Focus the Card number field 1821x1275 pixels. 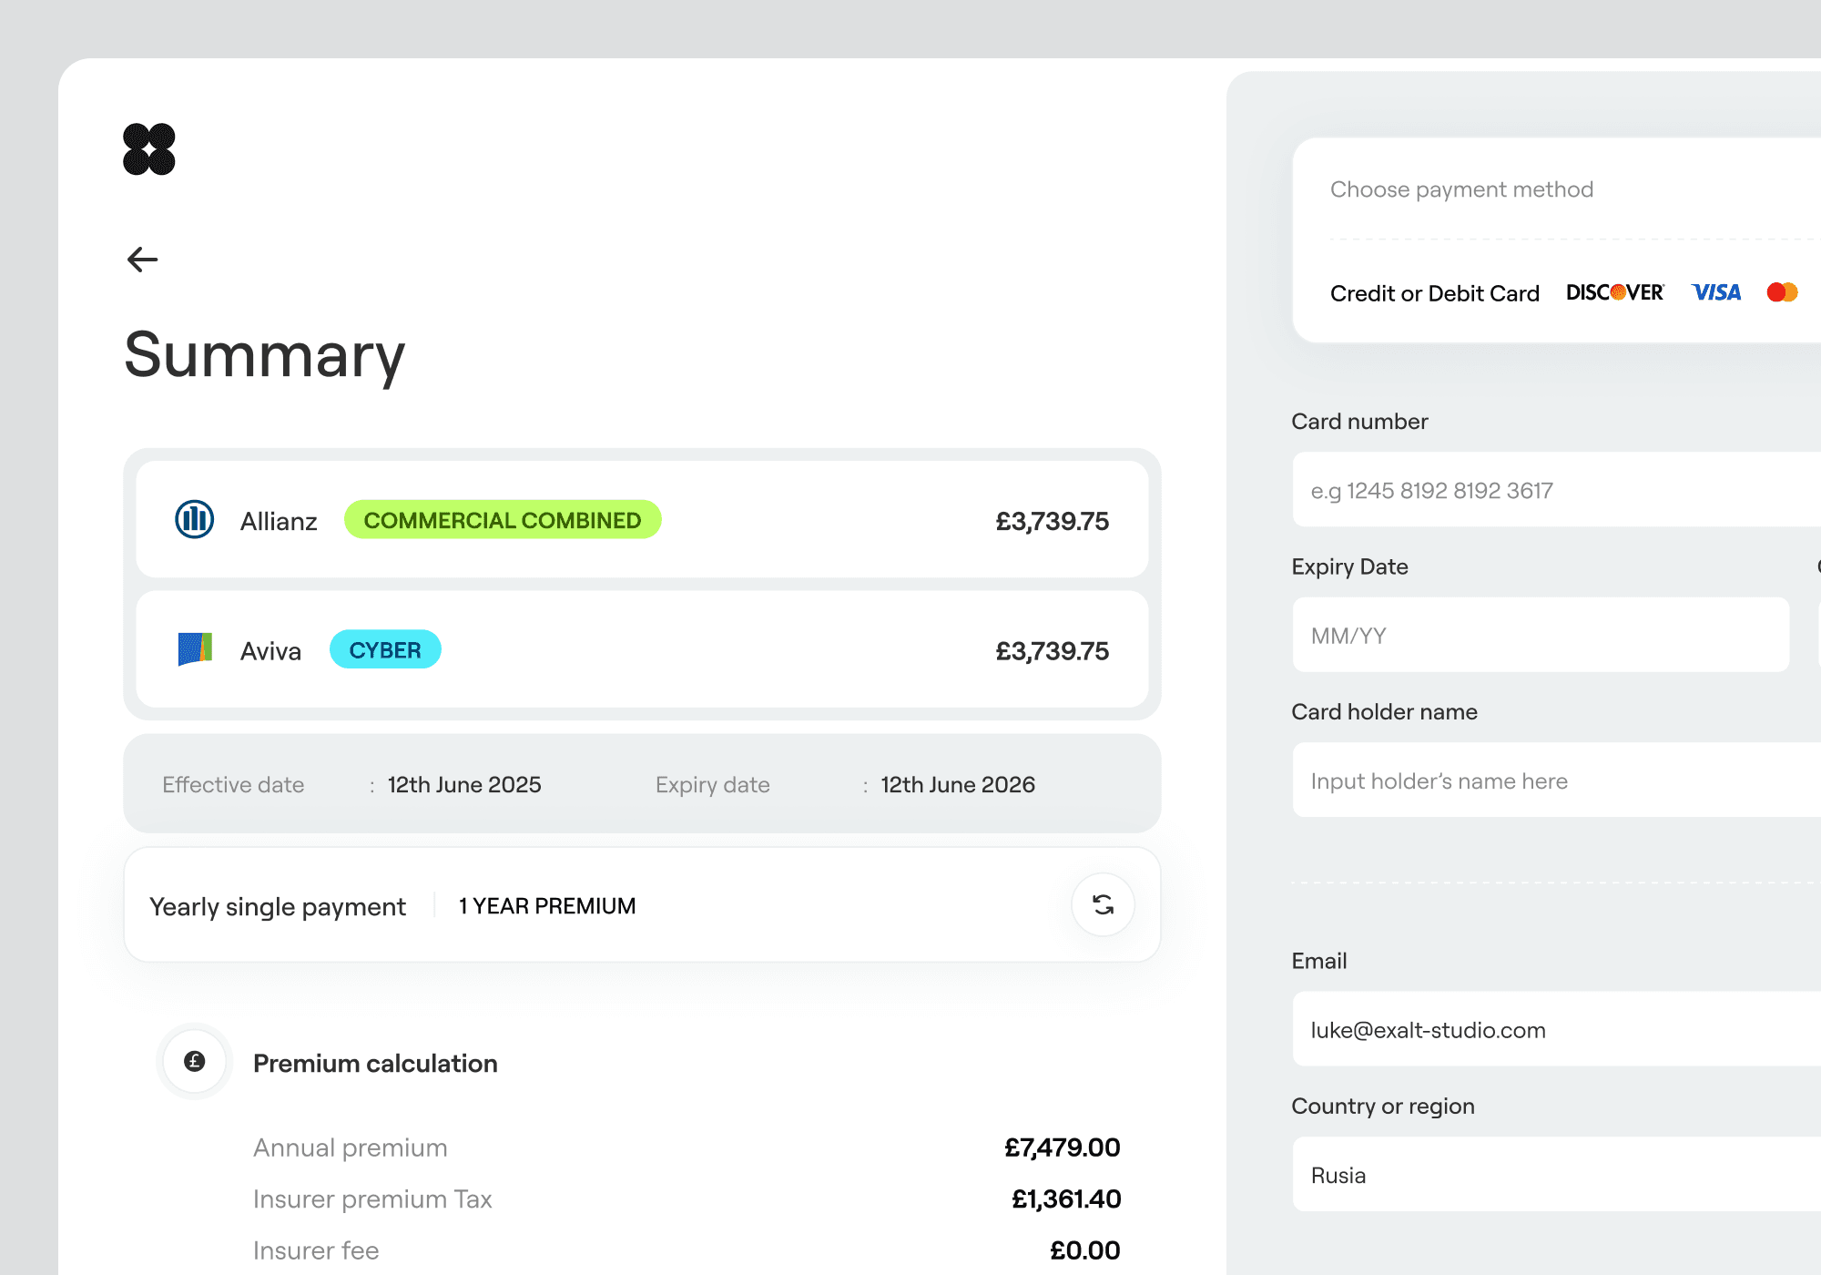(x=1557, y=490)
